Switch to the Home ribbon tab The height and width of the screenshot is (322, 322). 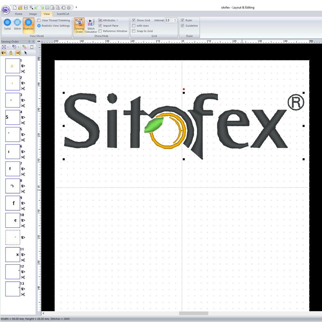18,14
